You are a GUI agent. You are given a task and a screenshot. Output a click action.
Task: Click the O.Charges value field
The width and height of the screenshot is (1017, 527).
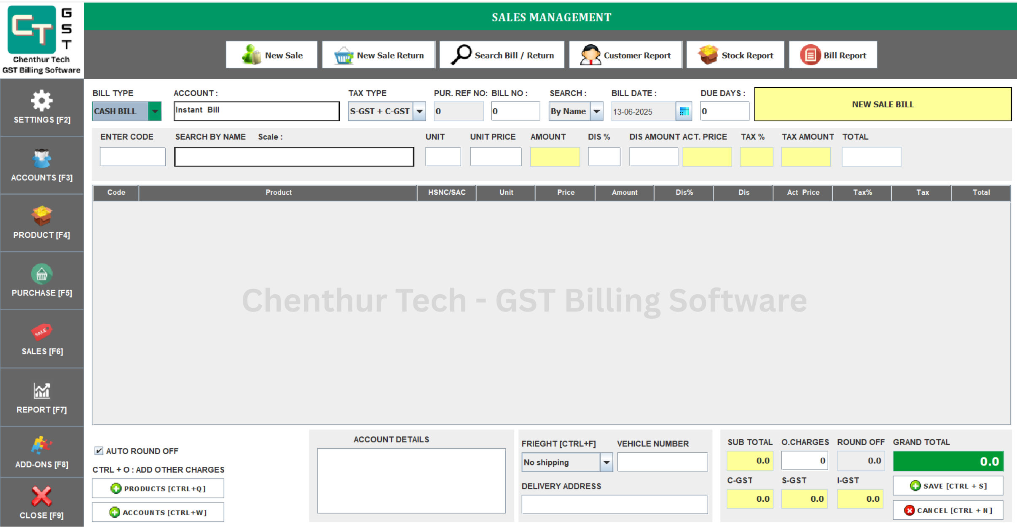(x=805, y=460)
